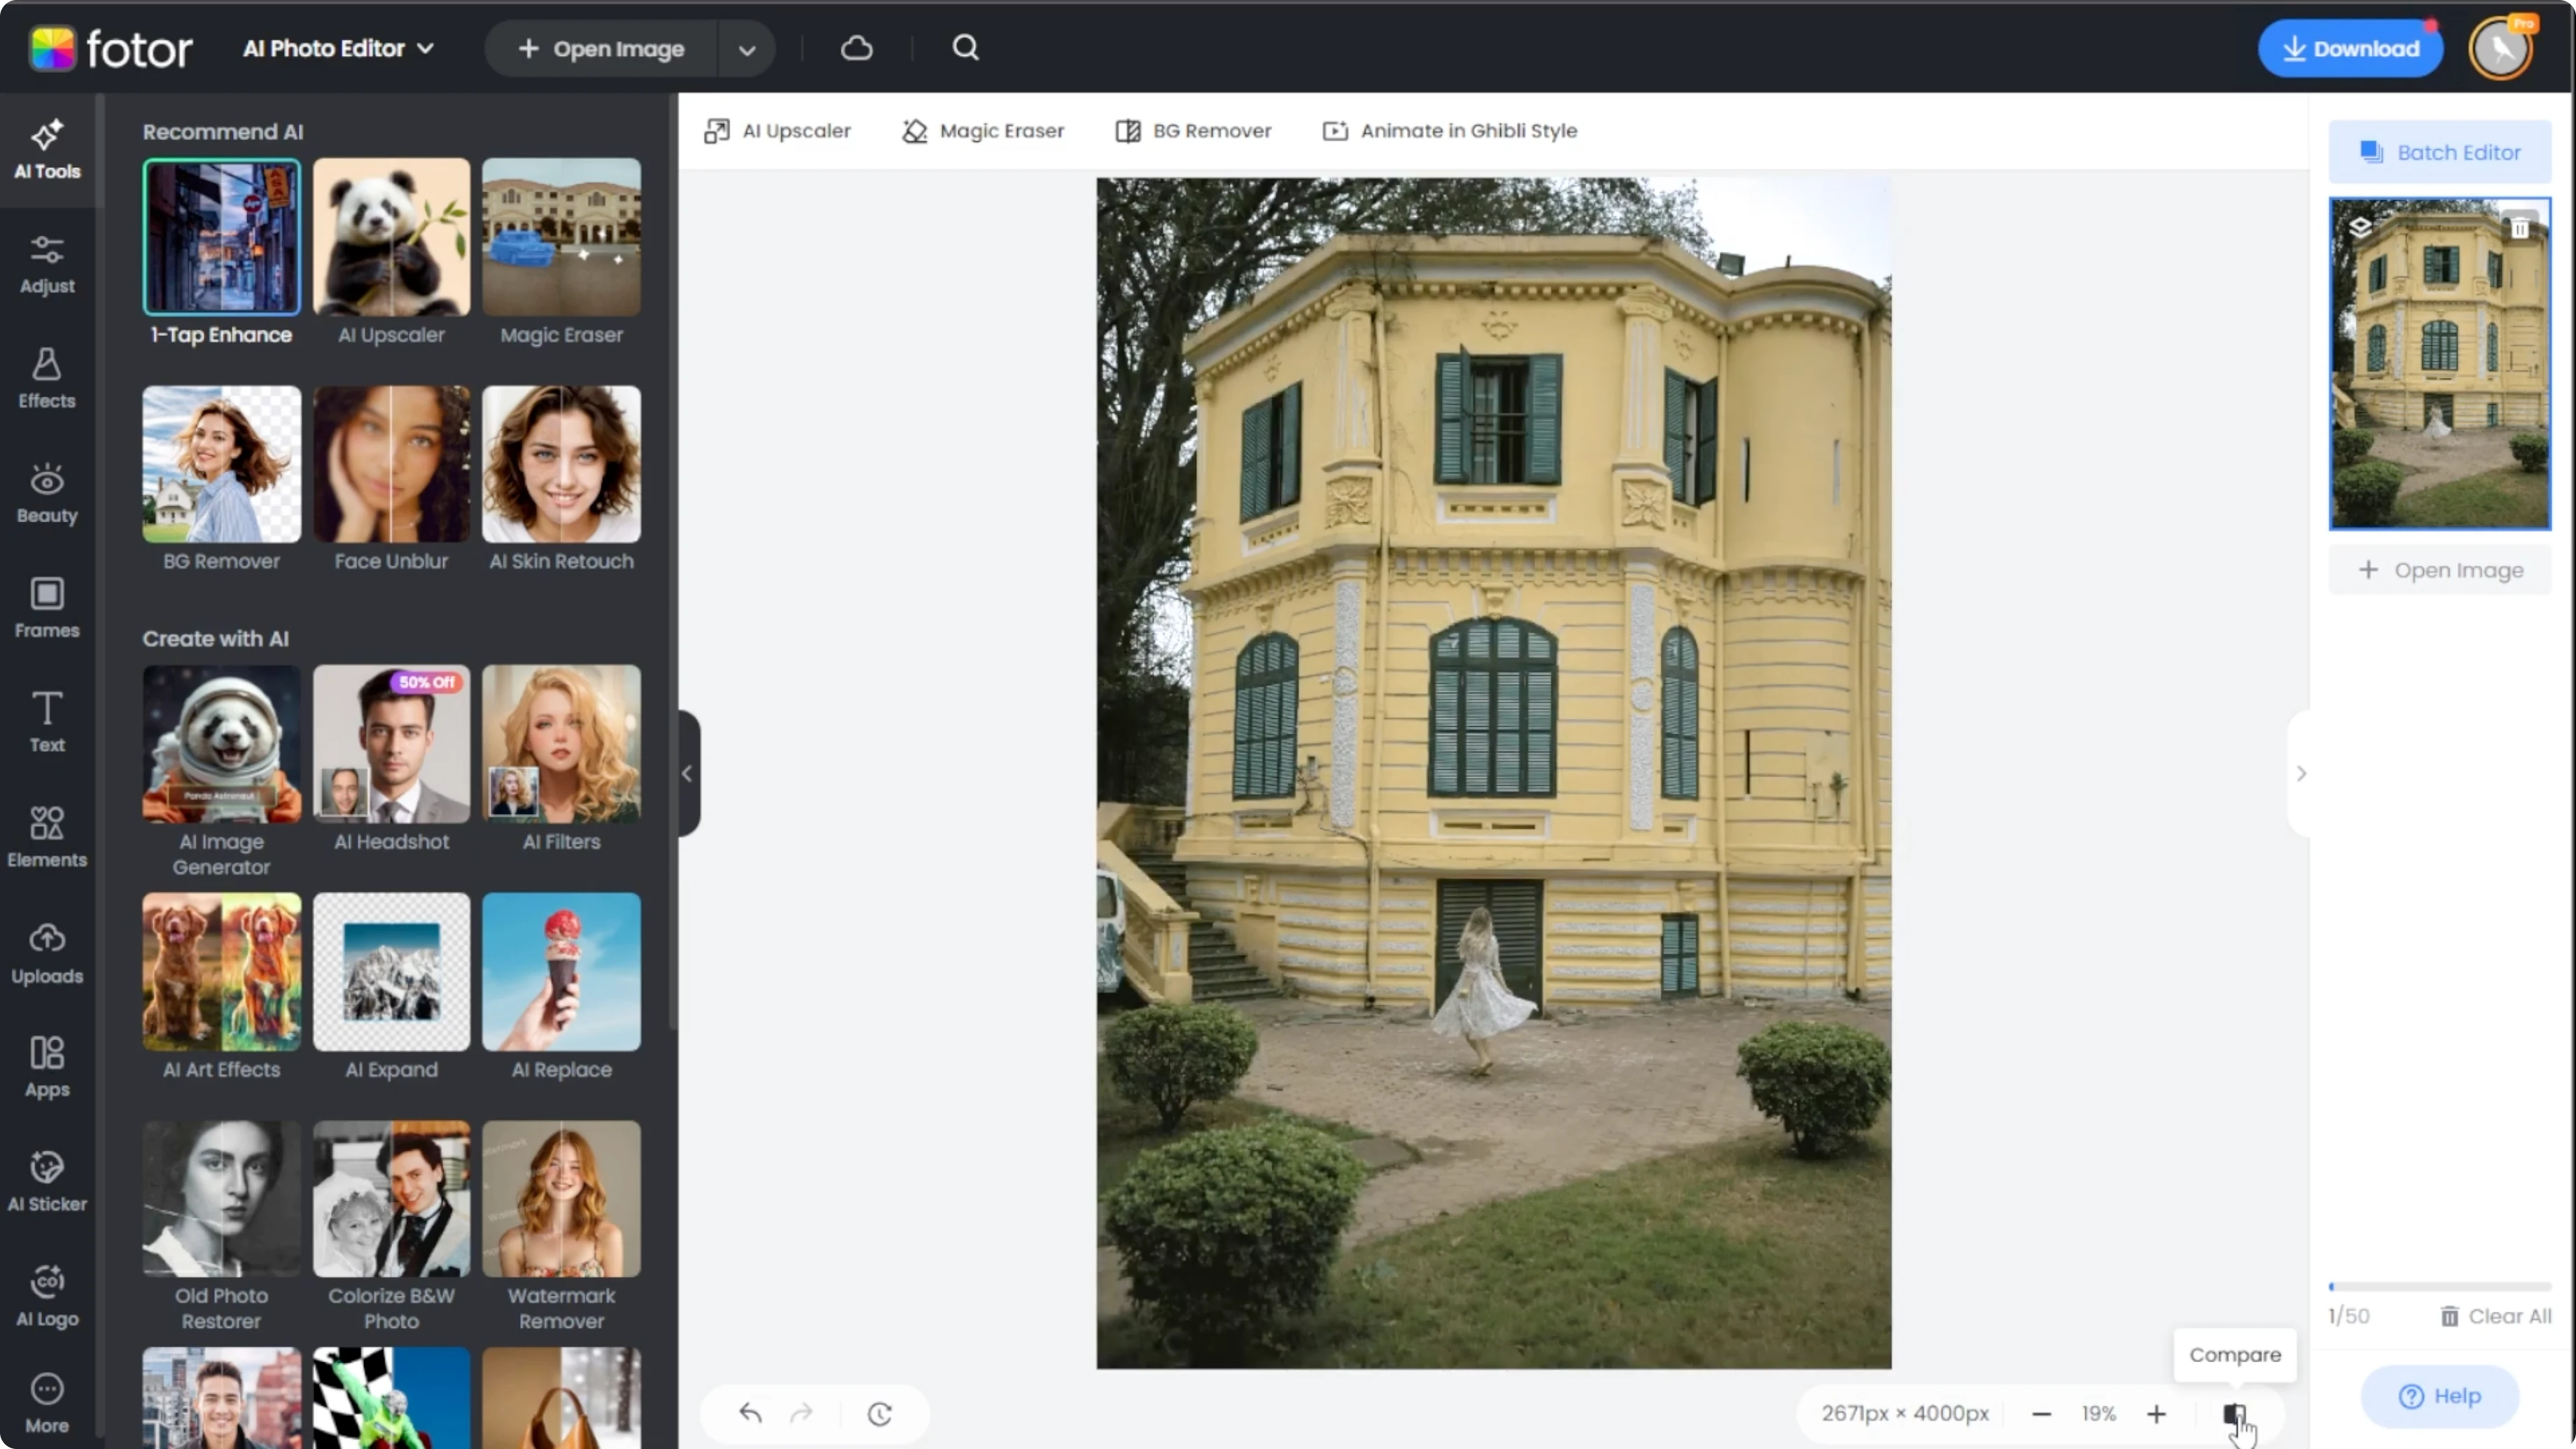Select the Face Unblur tool
The width and height of the screenshot is (2576, 1449).
coord(391,479)
